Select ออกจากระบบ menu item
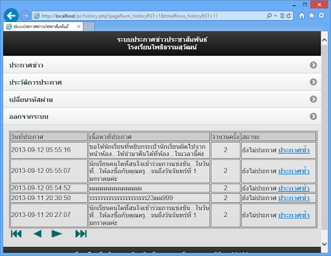The width and height of the screenshot is (331, 256). pyautogui.click(x=162, y=117)
